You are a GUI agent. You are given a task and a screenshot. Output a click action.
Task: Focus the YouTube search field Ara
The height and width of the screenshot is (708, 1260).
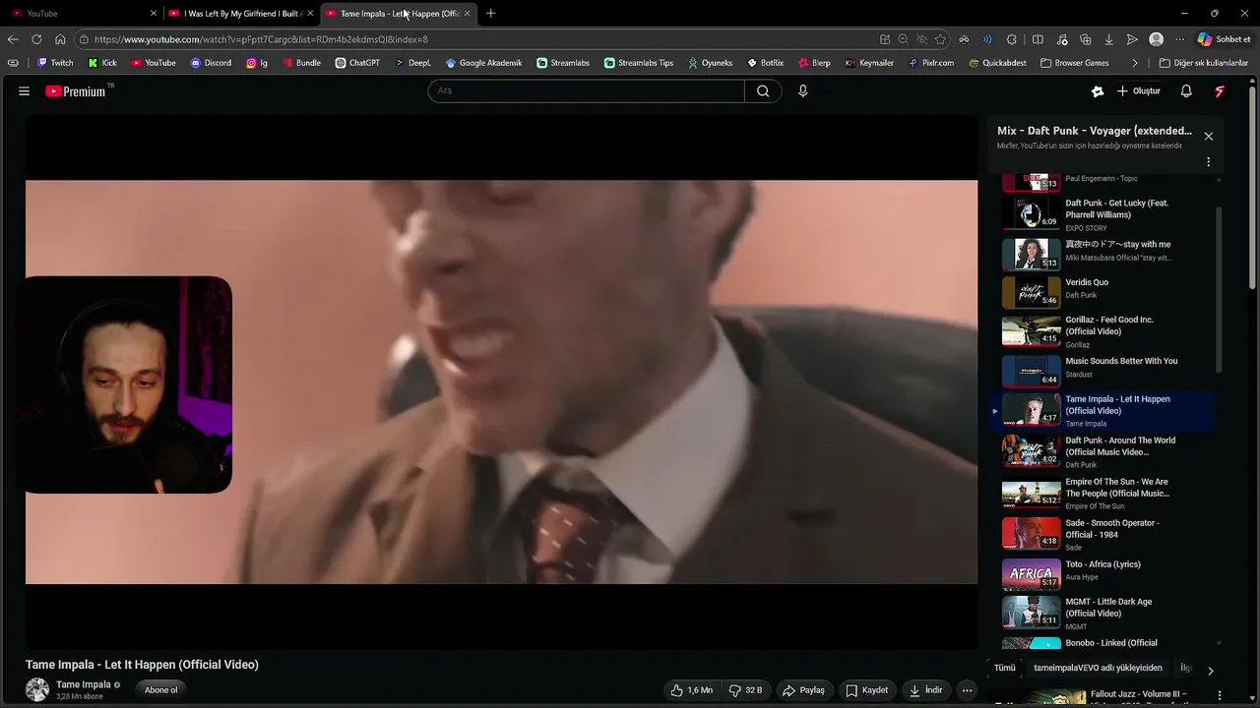586,90
